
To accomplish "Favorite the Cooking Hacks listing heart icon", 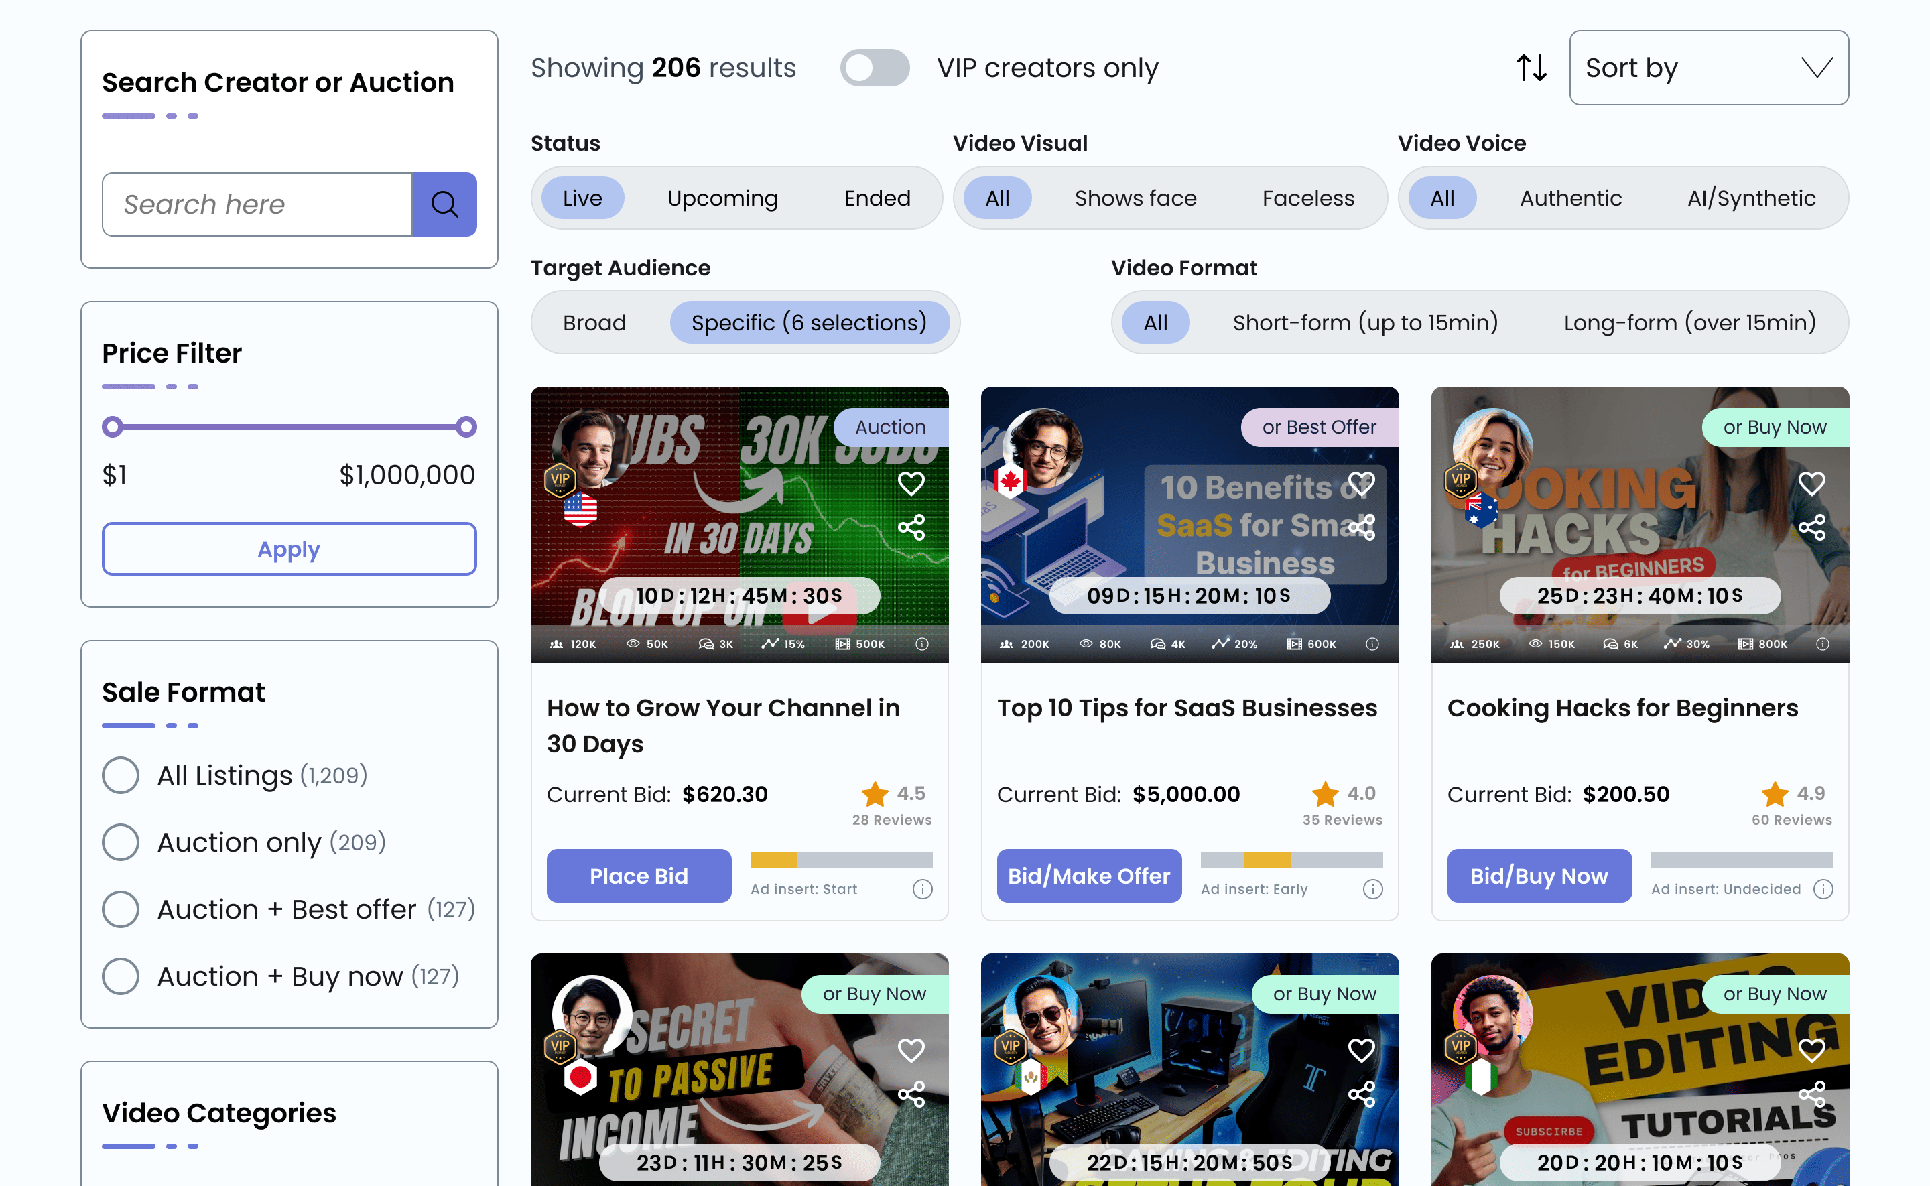I will coord(1811,483).
